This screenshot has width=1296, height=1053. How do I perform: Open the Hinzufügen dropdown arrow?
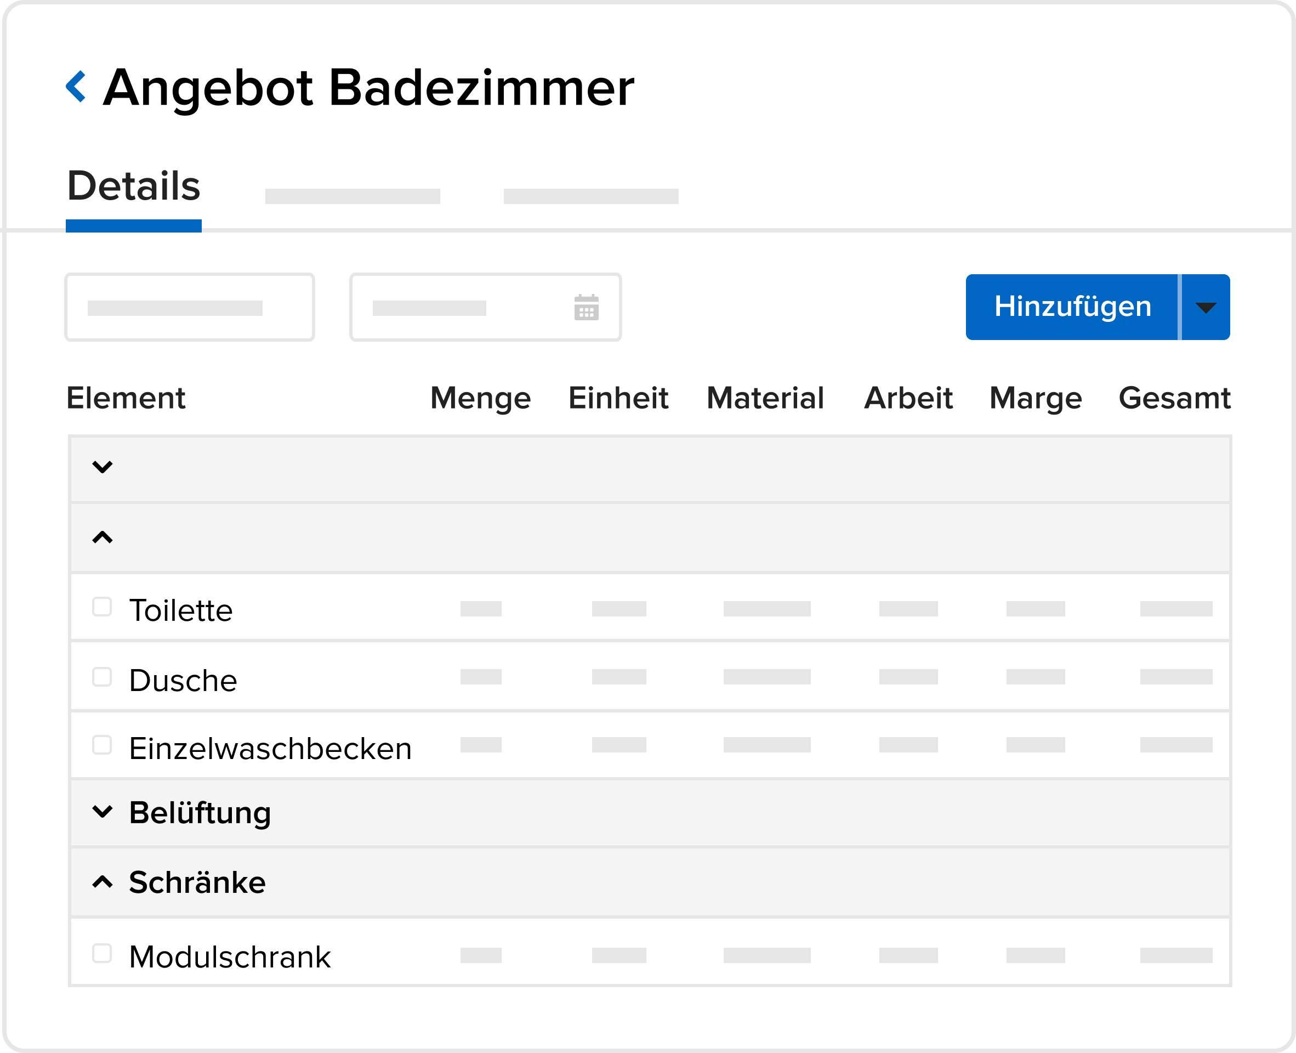tap(1206, 308)
